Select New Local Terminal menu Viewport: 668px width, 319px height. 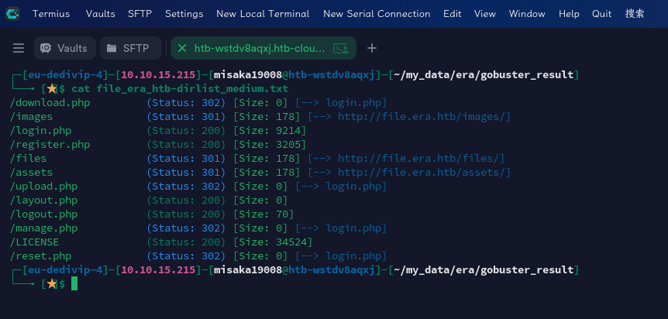(x=263, y=14)
